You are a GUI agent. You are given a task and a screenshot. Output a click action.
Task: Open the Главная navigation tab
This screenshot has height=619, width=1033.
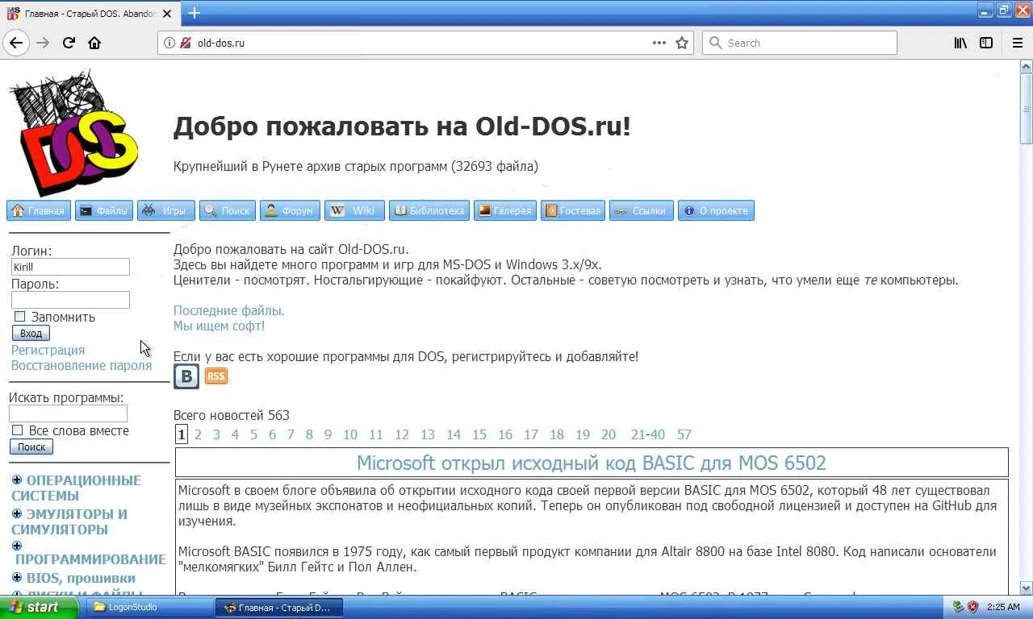point(39,210)
